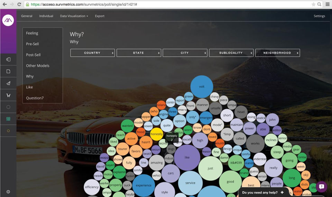Open the book icon in left sidebar

point(8,59)
